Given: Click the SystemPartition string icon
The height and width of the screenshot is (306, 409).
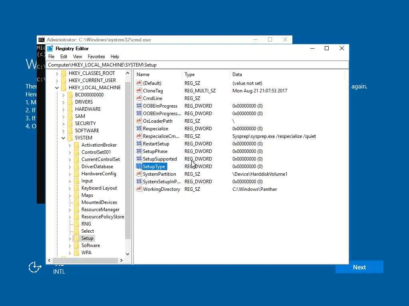Looking at the screenshot, I should [139, 174].
